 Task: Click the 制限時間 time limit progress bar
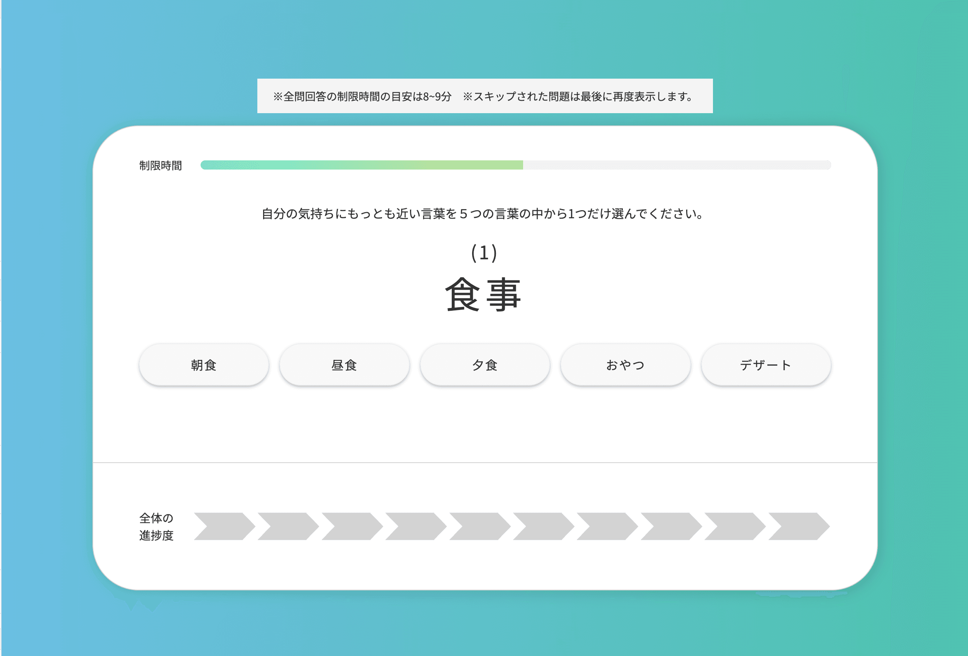click(516, 165)
